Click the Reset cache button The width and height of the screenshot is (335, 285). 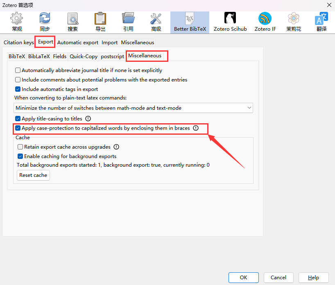(x=33, y=175)
